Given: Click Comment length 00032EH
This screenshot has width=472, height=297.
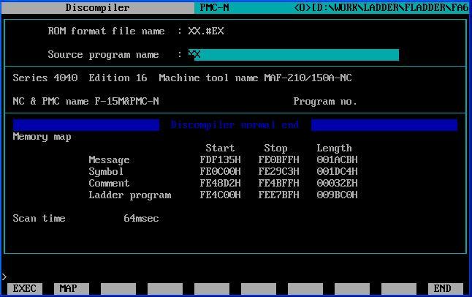Looking at the screenshot, I should tap(337, 183).
